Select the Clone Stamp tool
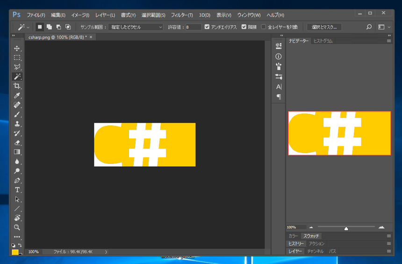 tap(17, 124)
